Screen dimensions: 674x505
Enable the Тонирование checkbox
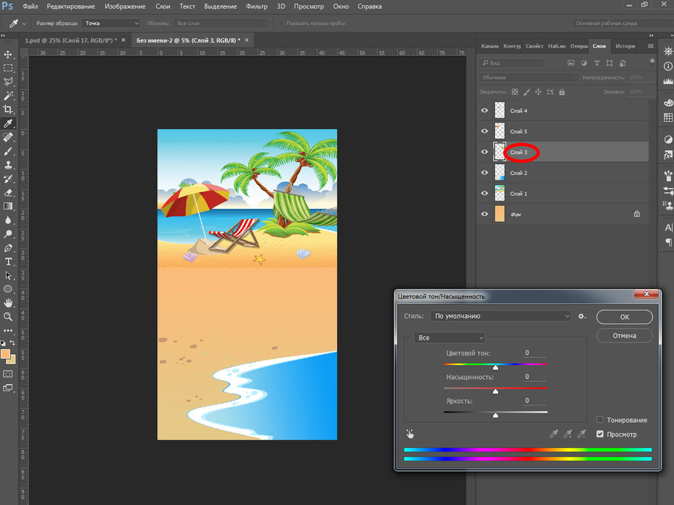600,420
